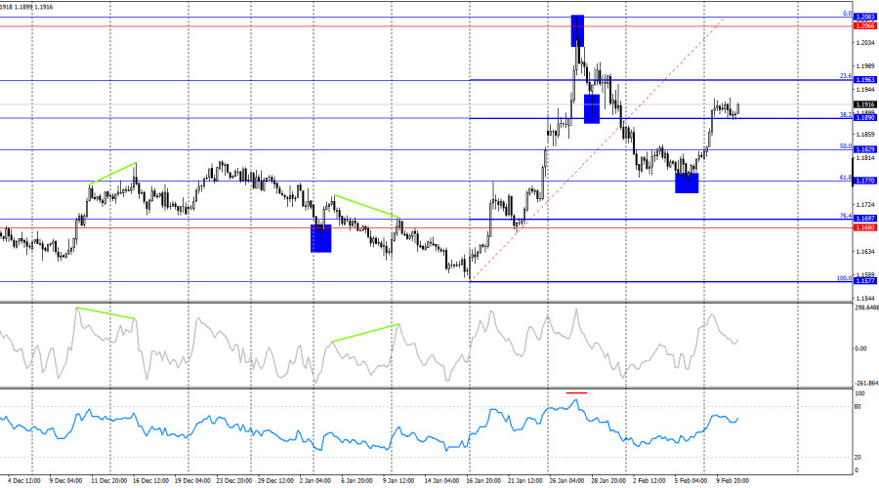
Task: Click the blue rectangle at the 1.2083 peak
Action: pos(577,31)
